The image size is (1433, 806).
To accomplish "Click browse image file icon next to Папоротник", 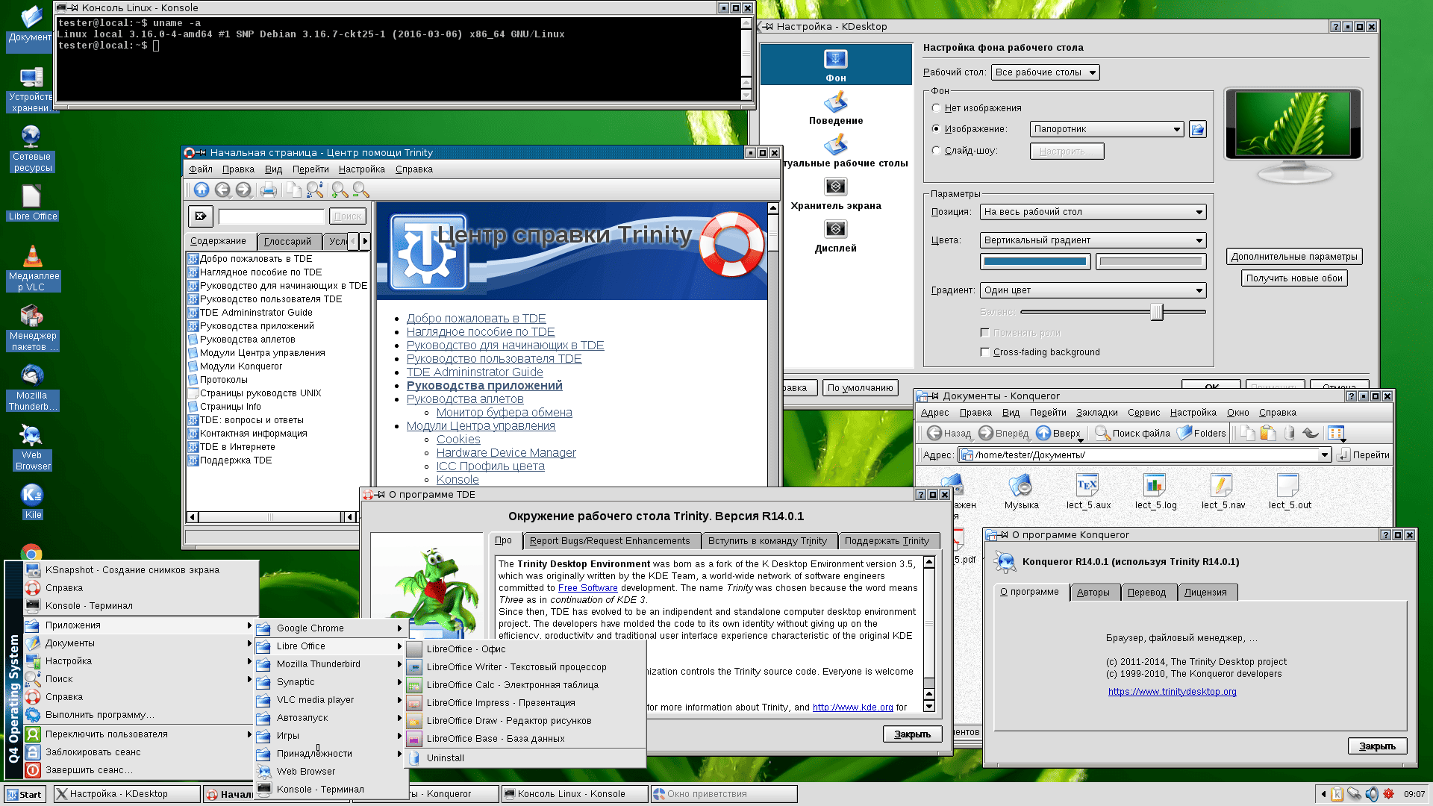I will pyautogui.click(x=1198, y=129).
